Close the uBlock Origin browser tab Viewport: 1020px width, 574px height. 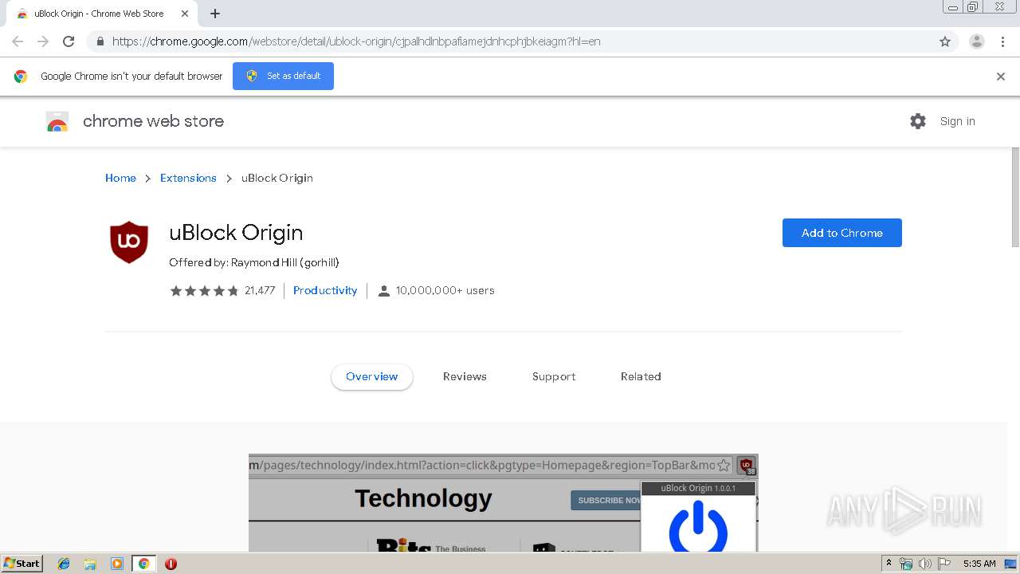(184, 14)
